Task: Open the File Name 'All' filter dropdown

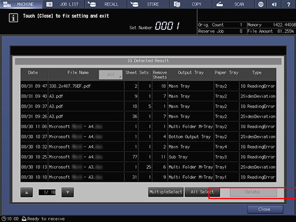Action: (x=110, y=74)
